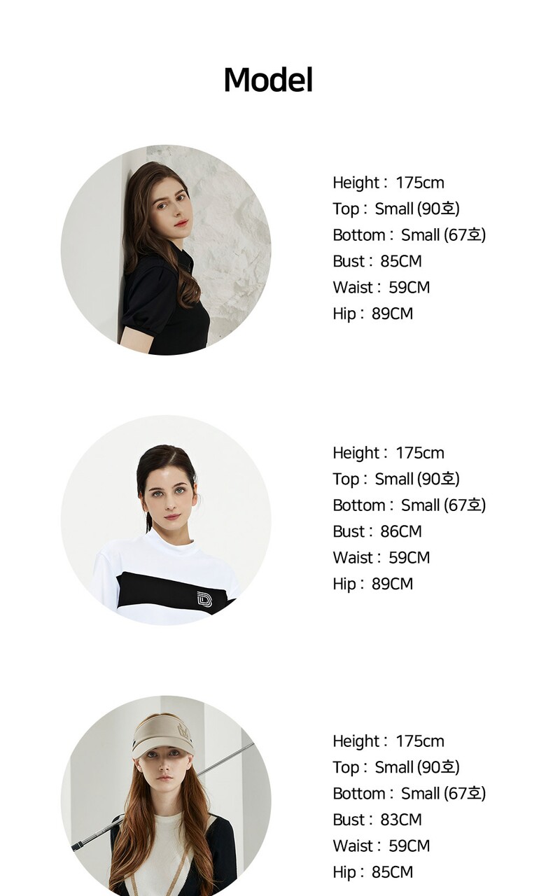Select first model's Height: 175cm text
The image size is (546, 896).
point(388,183)
